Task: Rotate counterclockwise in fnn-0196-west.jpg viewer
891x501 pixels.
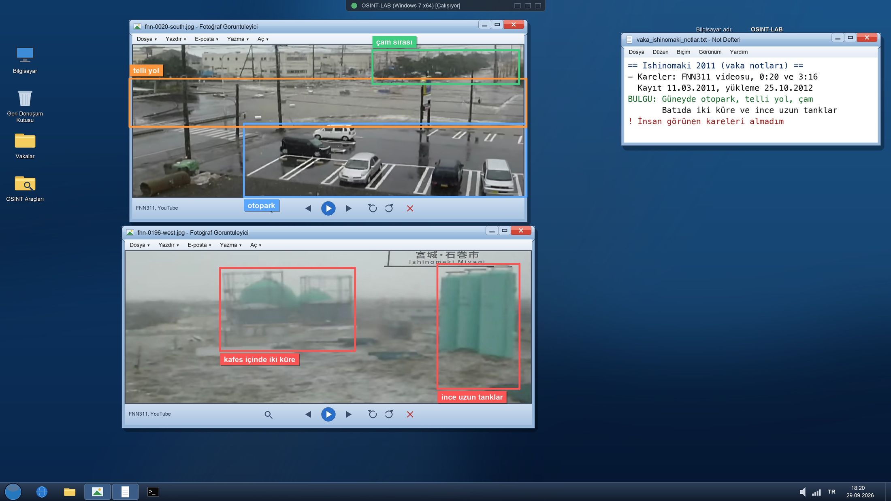Action: click(x=372, y=414)
